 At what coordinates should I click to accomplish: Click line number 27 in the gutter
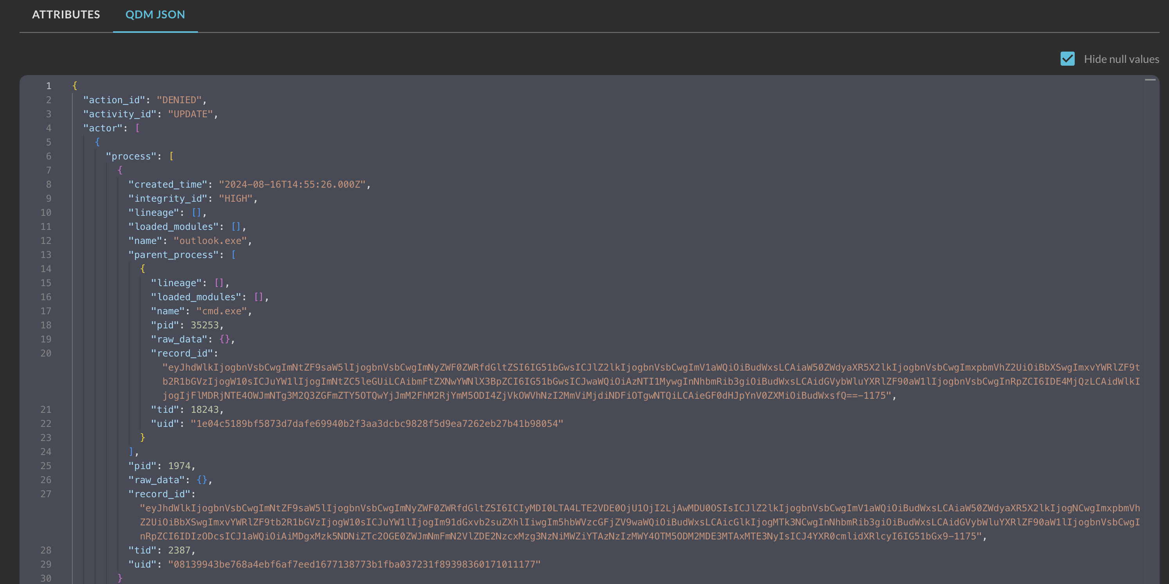pos(46,494)
